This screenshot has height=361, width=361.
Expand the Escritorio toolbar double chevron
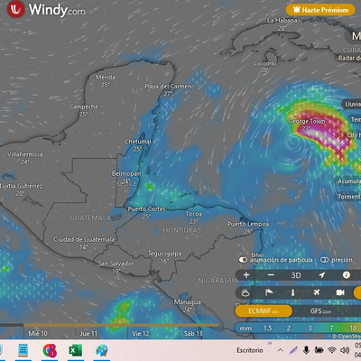tap(270, 343)
